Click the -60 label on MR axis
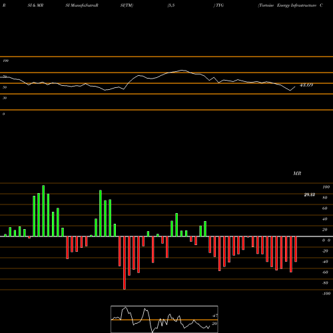This screenshot has width=333, height=333. coord(325,272)
